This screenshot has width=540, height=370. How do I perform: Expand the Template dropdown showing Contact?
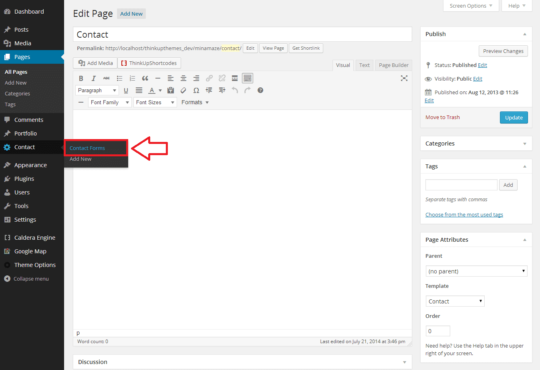455,301
